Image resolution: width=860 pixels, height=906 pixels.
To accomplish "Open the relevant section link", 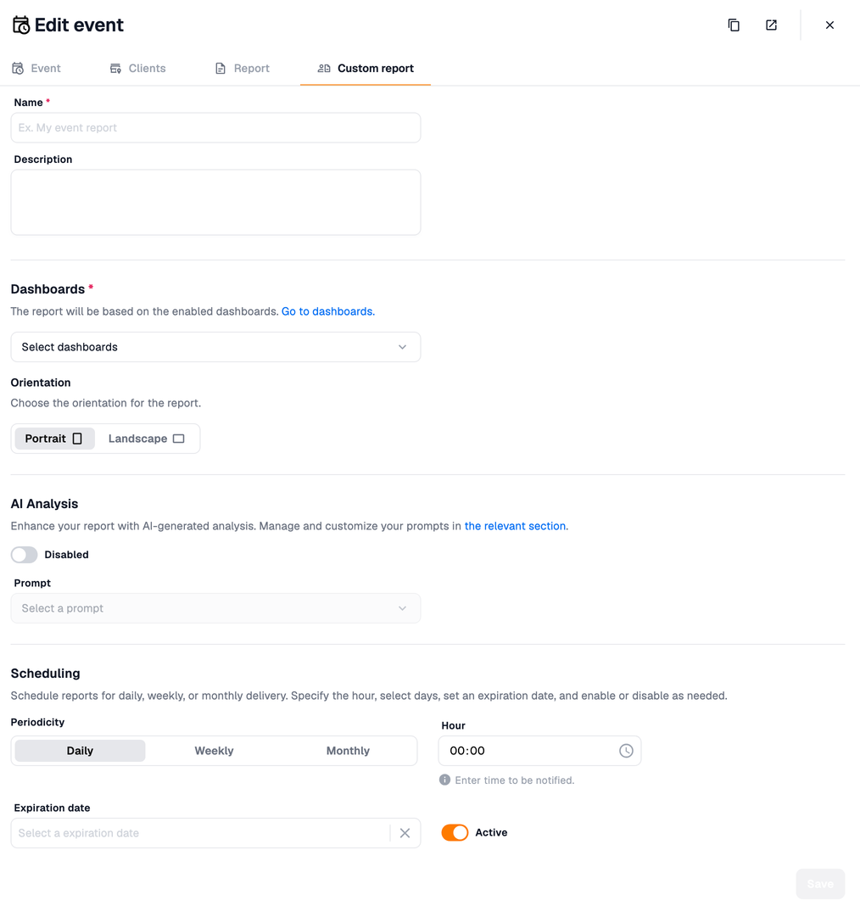I will point(516,526).
